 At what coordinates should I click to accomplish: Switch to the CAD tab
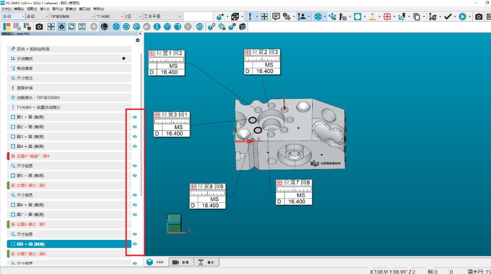(x=156, y=262)
